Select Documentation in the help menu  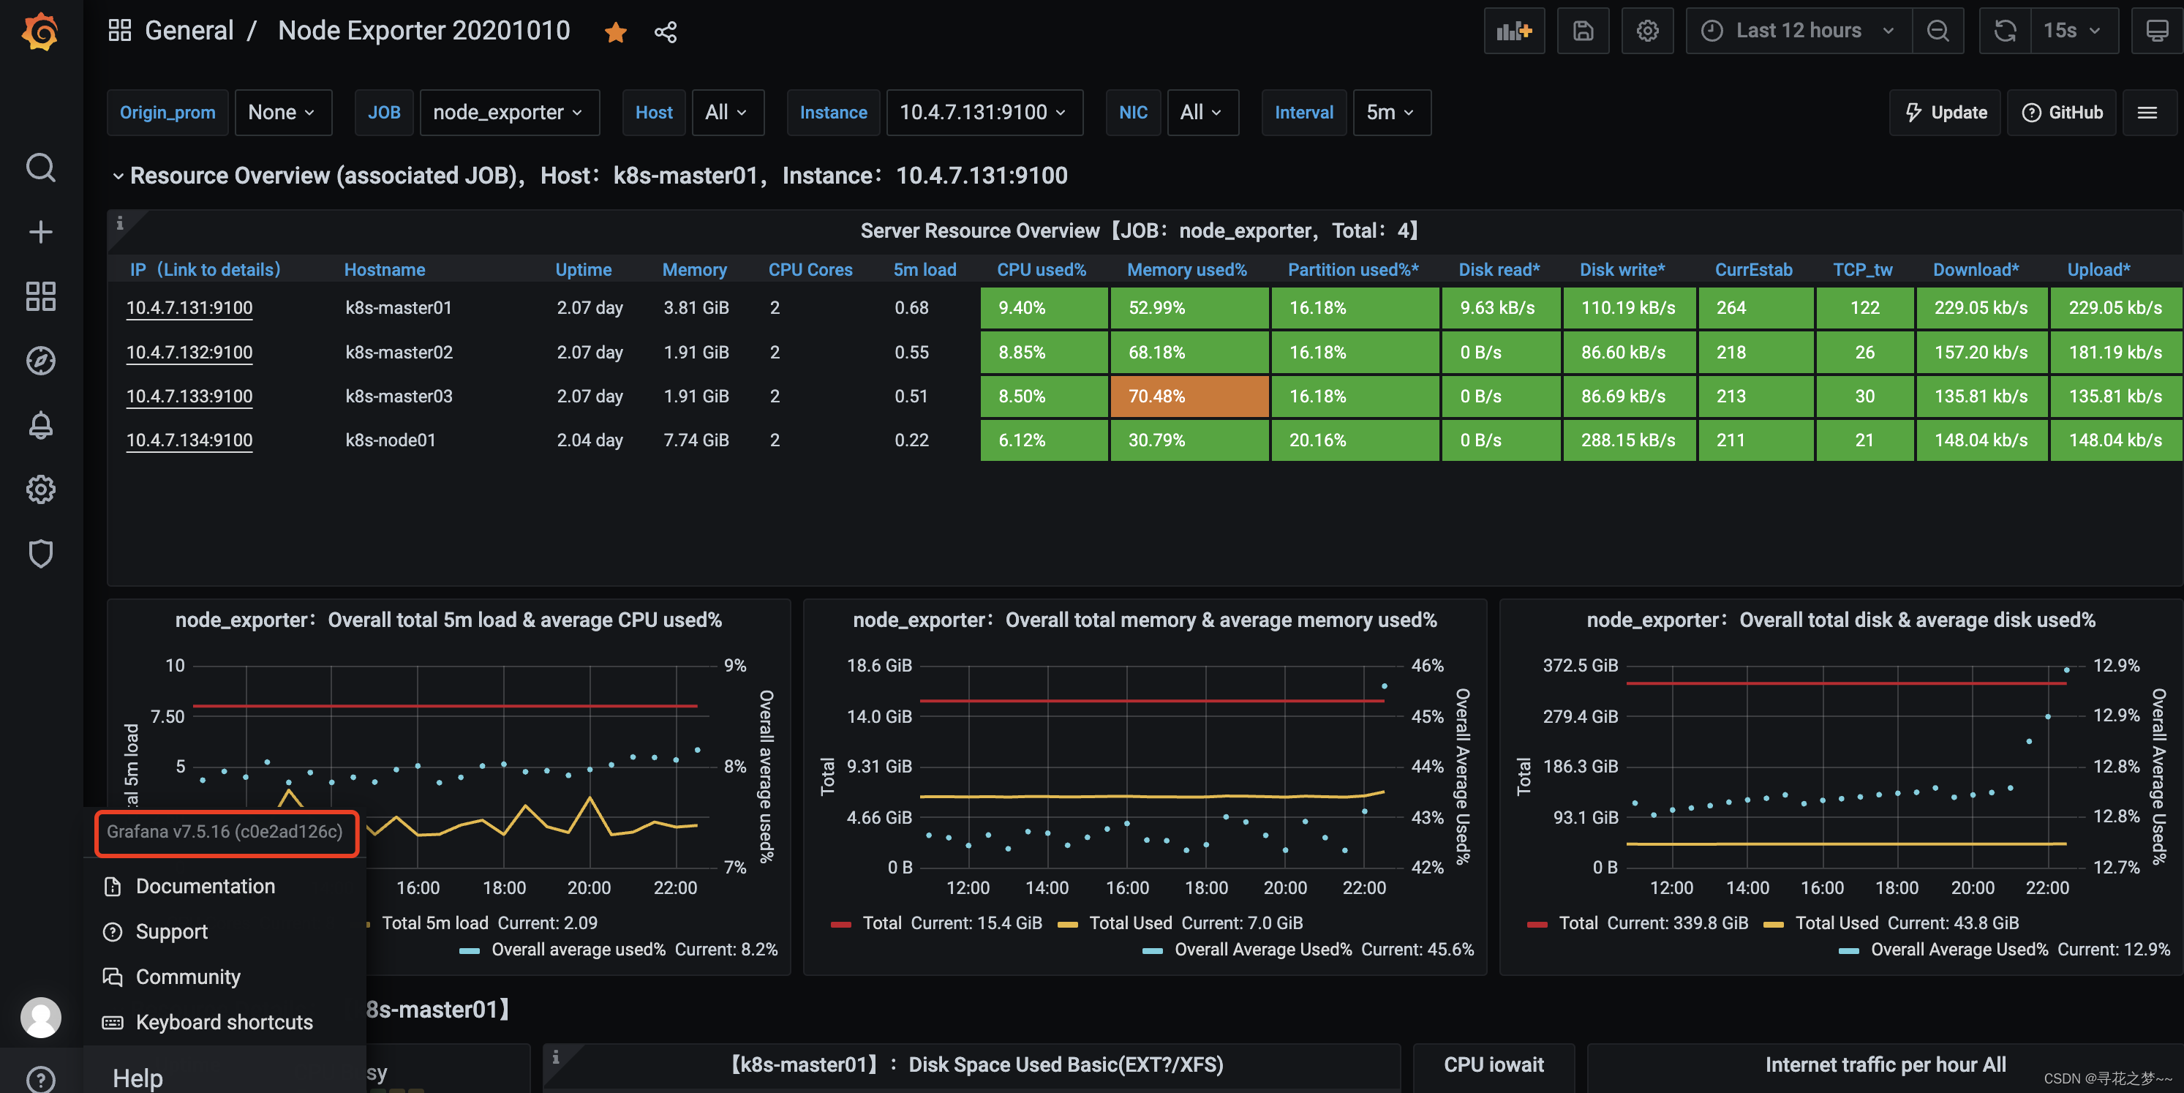[206, 886]
